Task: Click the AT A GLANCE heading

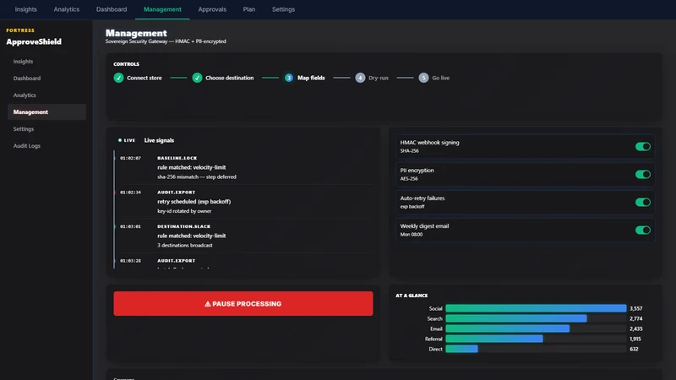Action: tap(412, 296)
